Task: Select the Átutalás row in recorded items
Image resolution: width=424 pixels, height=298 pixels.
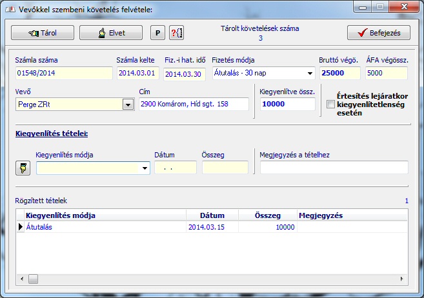Action: [x=212, y=227]
